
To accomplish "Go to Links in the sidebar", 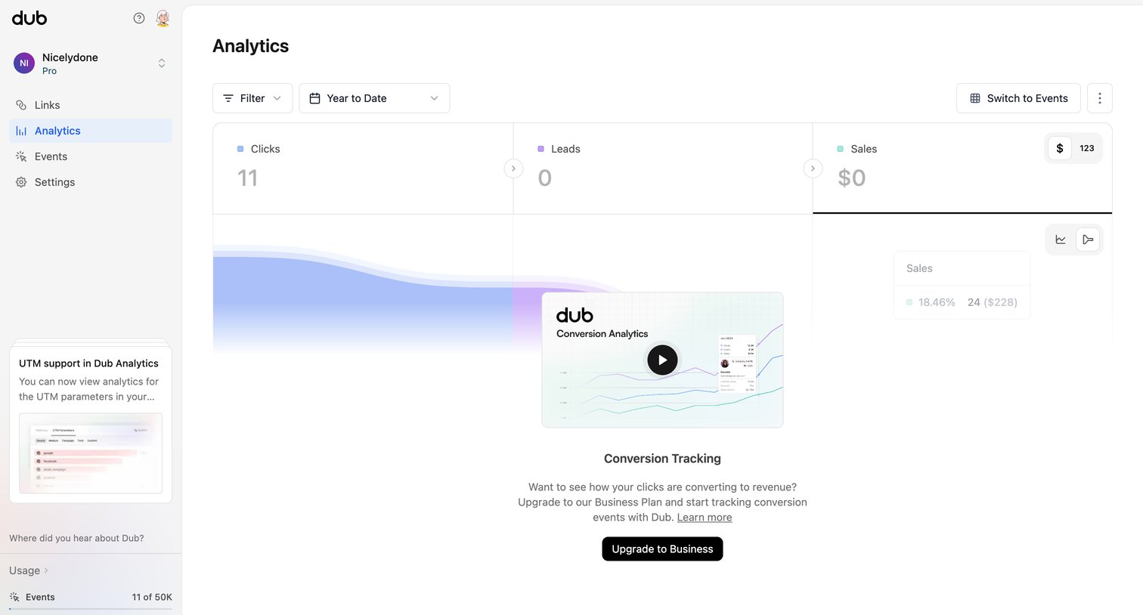I will pos(91,105).
